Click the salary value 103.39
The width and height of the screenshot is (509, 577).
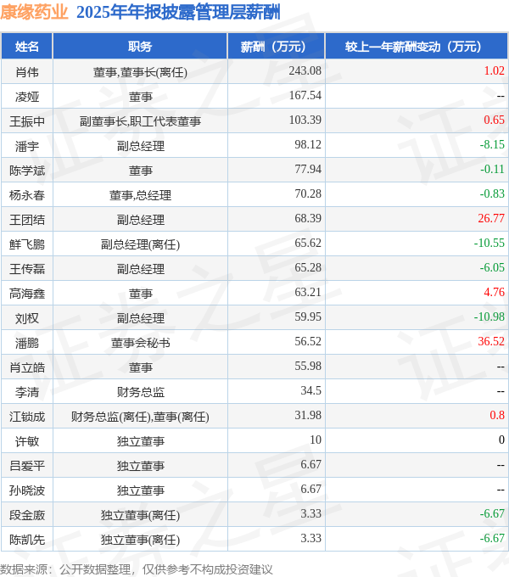305,120
